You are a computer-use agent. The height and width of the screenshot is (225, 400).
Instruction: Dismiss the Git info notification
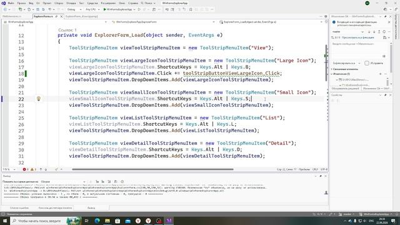coord(389,22)
